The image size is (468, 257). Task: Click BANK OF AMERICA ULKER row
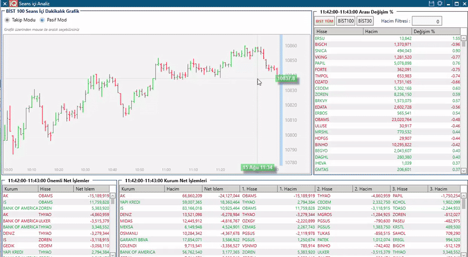point(56,221)
